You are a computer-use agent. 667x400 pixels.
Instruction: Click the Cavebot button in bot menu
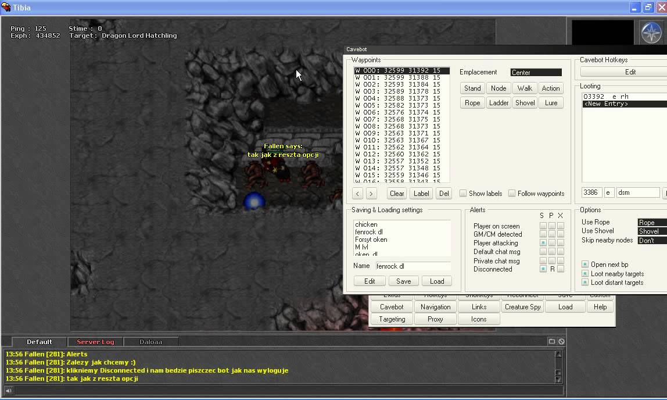[x=392, y=307]
